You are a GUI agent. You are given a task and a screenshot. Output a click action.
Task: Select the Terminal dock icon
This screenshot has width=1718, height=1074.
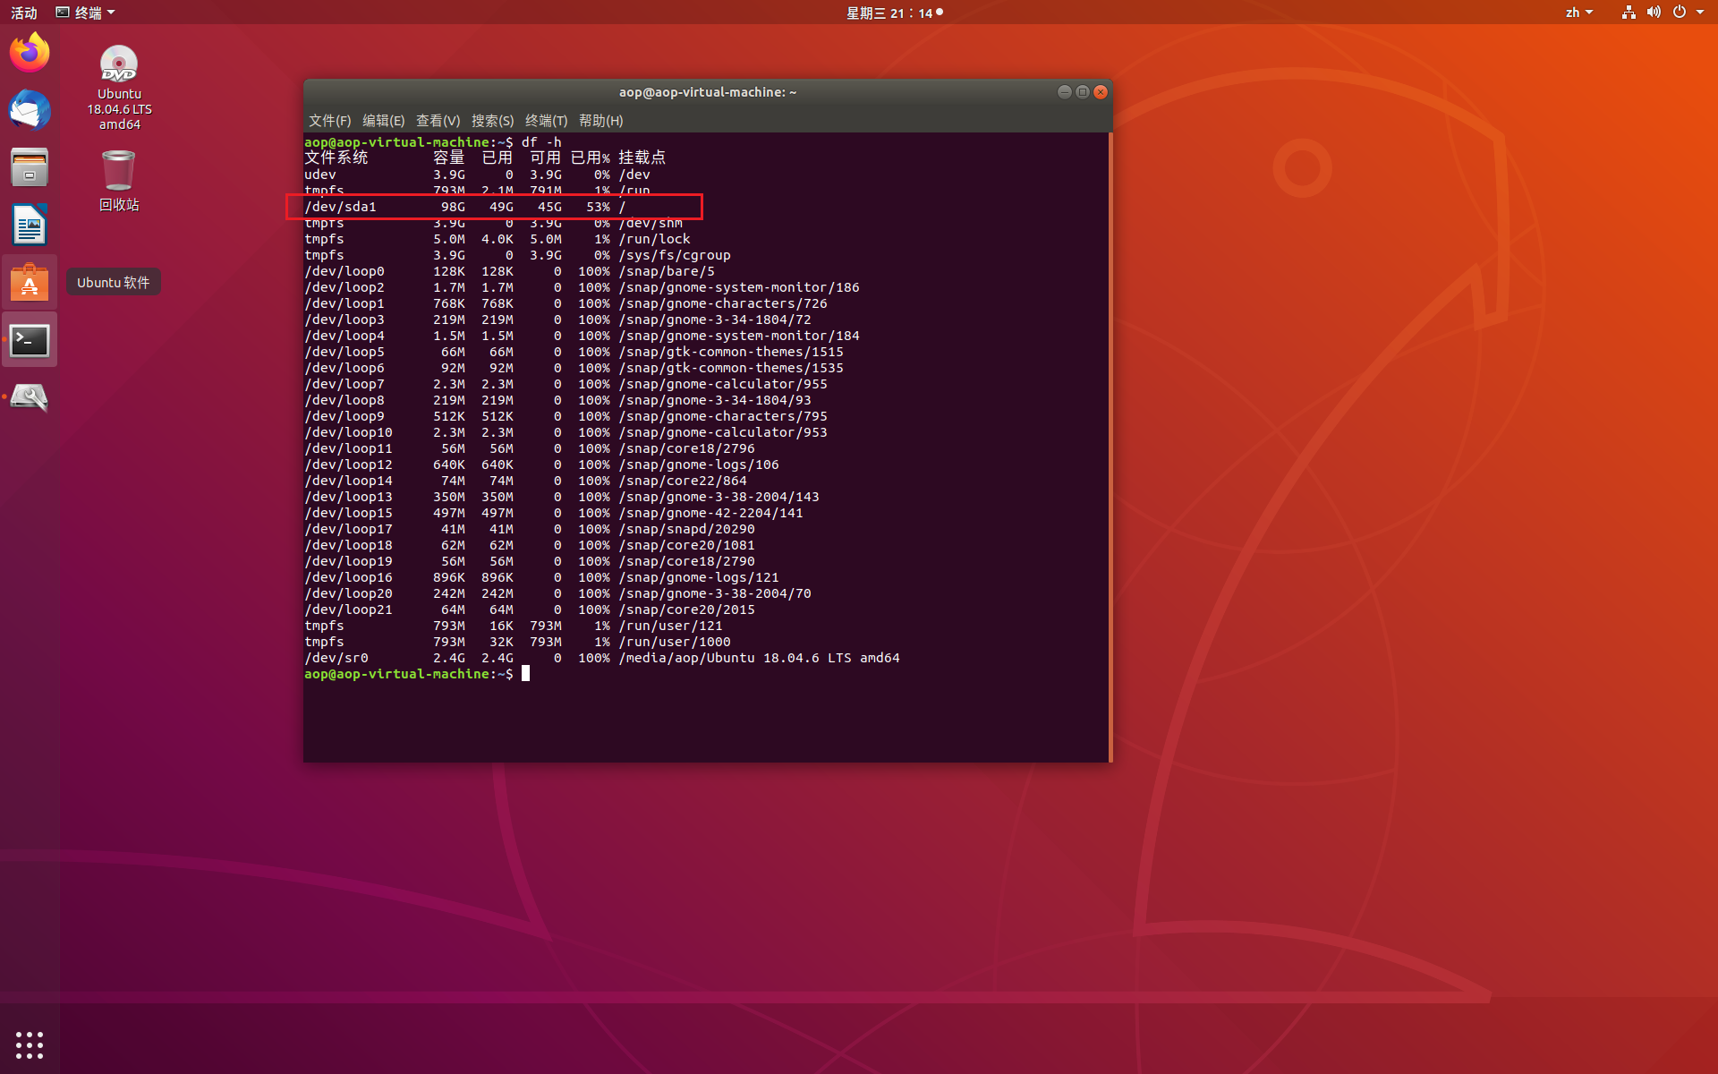pyautogui.click(x=30, y=340)
